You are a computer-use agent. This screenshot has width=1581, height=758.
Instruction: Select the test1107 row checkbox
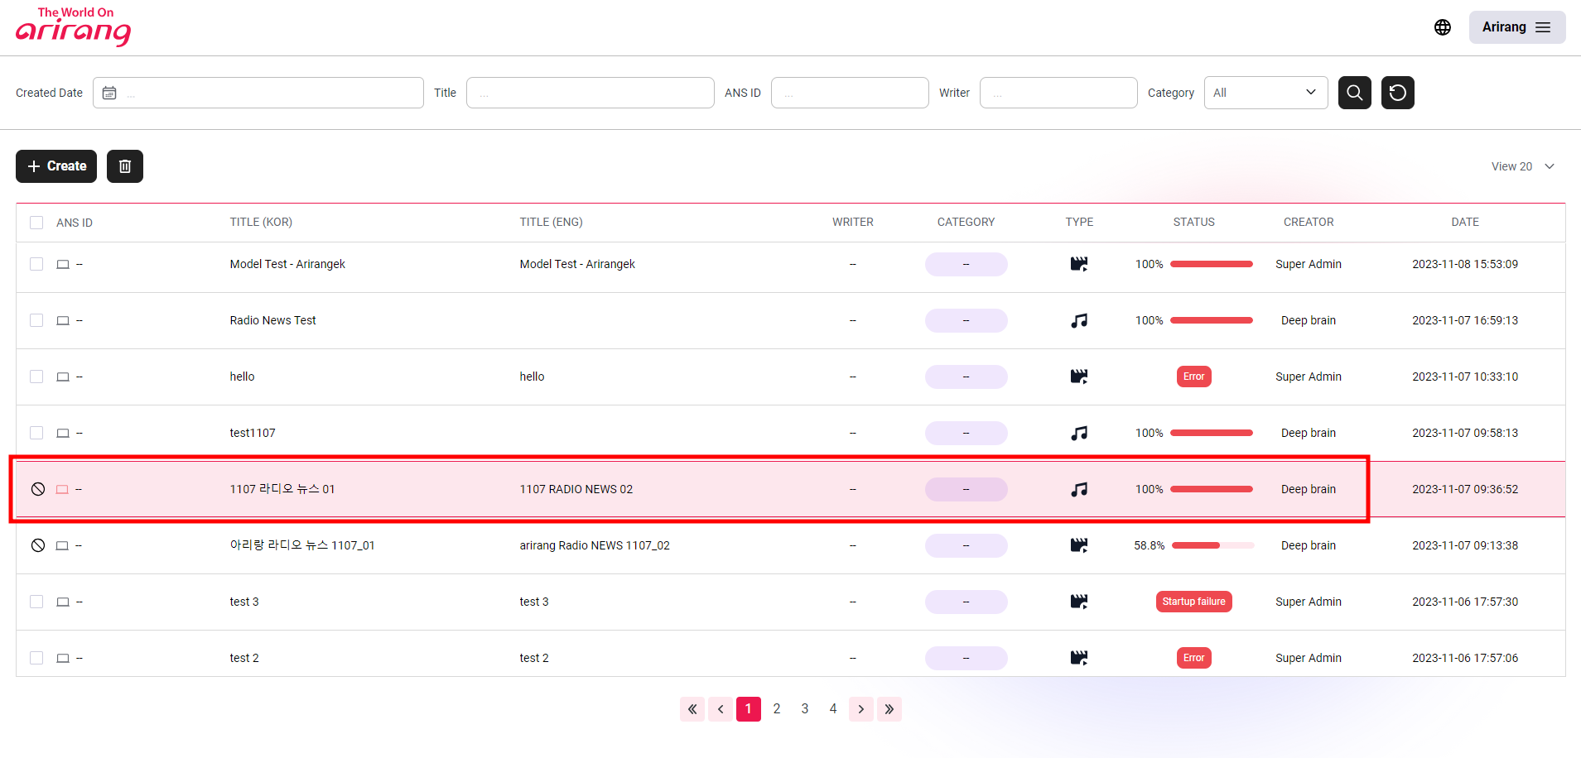(36, 433)
